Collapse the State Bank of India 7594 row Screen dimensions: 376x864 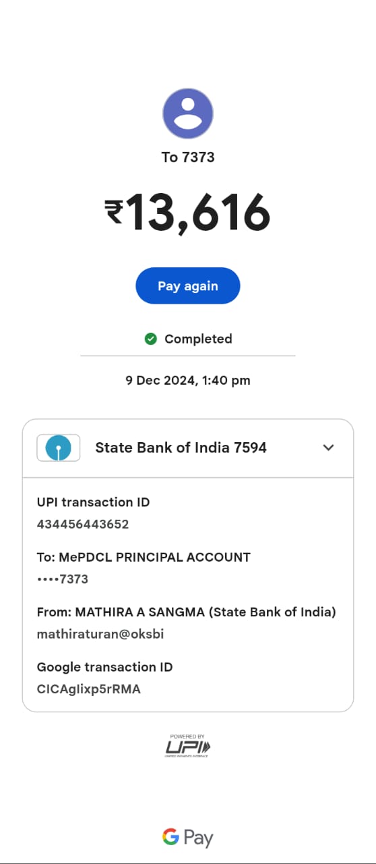coord(188,448)
